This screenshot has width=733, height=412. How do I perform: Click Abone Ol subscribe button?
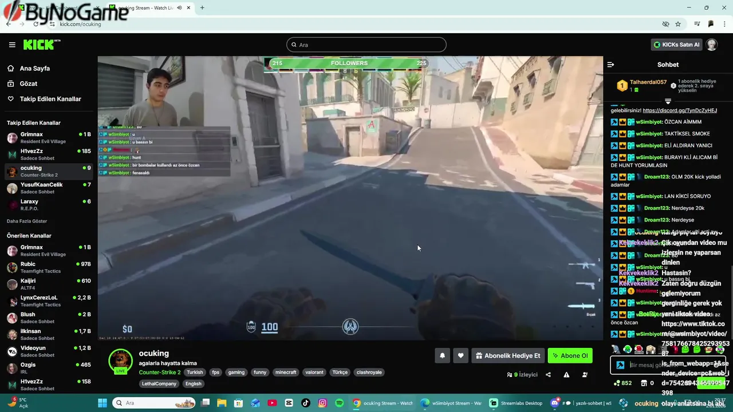point(570,355)
